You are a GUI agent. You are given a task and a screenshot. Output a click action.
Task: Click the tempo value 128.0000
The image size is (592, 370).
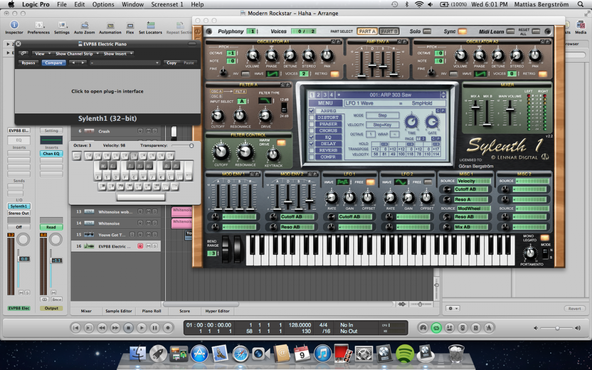(x=300, y=325)
